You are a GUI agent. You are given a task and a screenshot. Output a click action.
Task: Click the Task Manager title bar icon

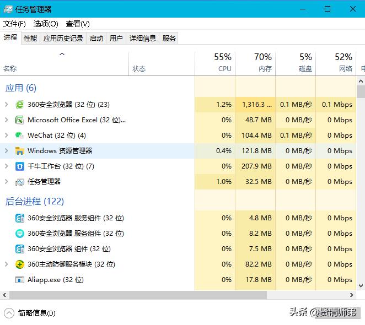coord(8,9)
